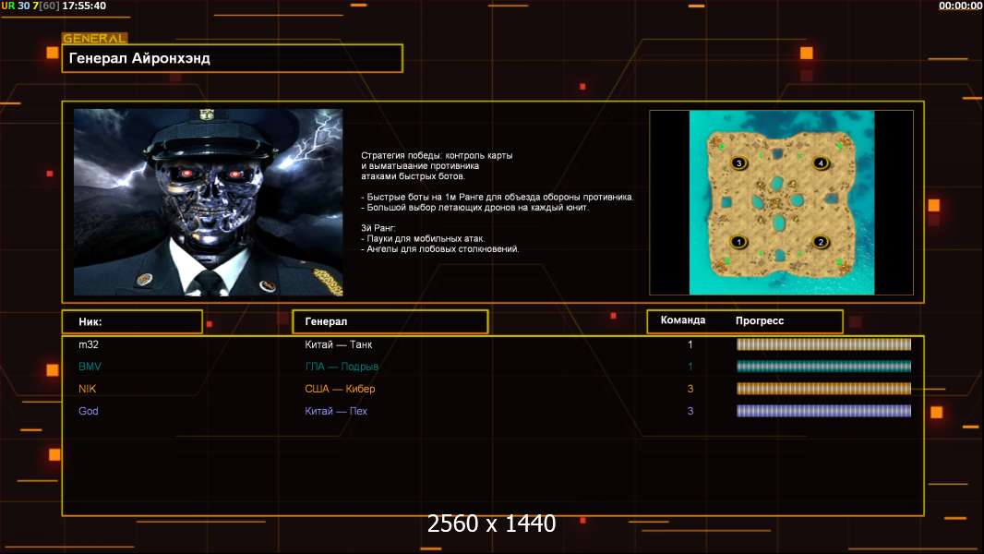Click team number for NIK

(690, 389)
